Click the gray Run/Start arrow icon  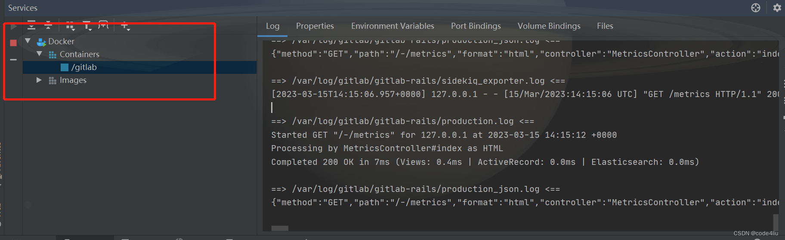click(13, 27)
